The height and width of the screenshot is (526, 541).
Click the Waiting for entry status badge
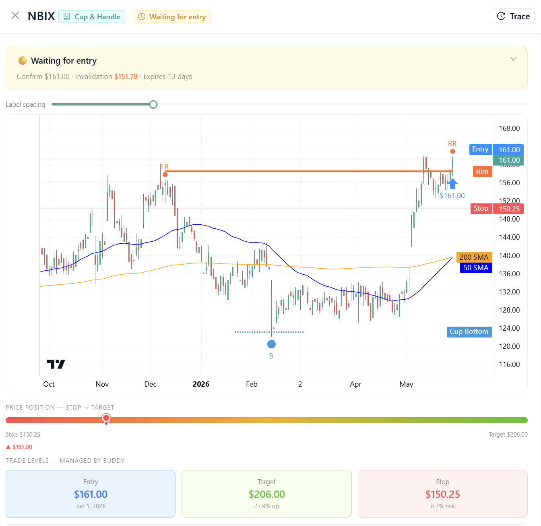172,17
